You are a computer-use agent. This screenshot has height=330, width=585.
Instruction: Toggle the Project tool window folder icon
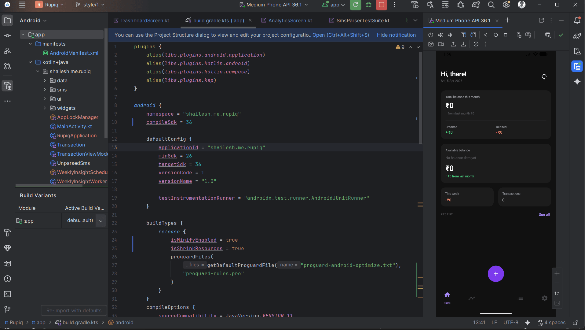[x=8, y=20]
